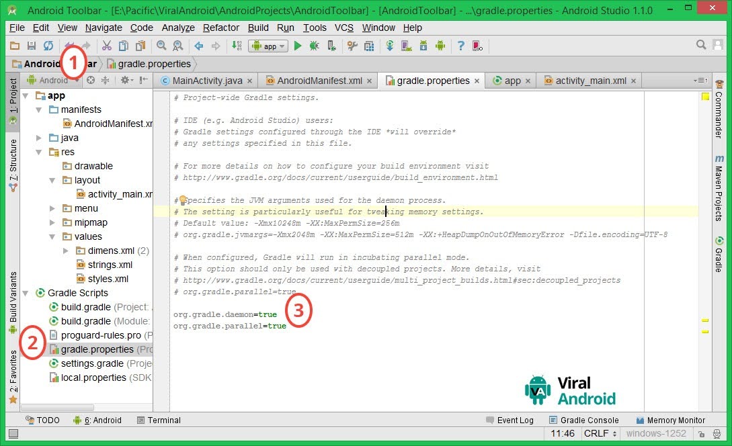
Task: Click the Replace icon in toolbar
Action: [178, 46]
